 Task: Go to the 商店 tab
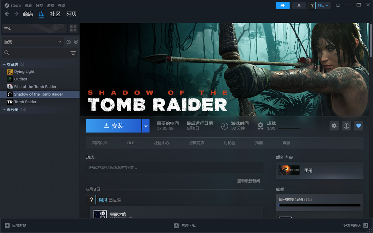tap(28, 14)
